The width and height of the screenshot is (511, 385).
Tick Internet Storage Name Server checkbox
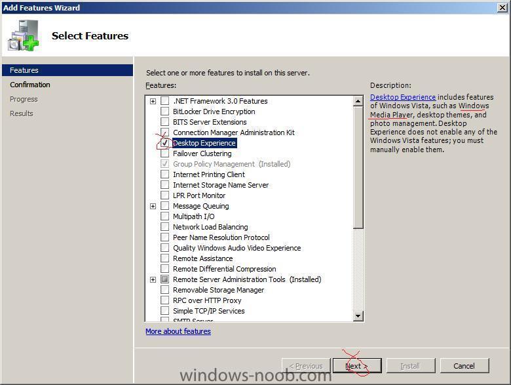165,185
